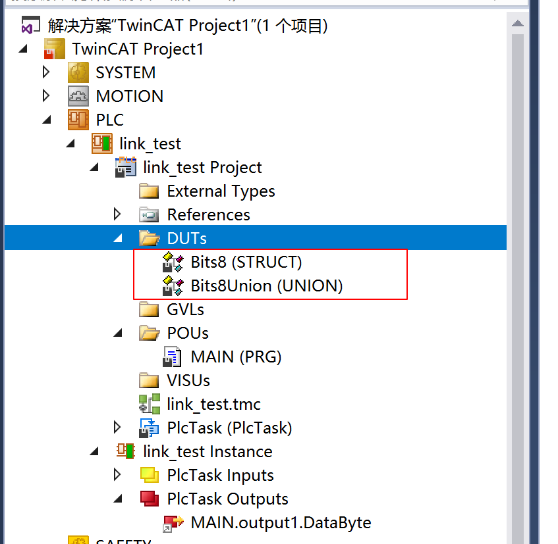Select the link_test label

click(150, 144)
